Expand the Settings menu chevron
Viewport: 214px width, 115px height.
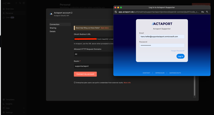click(24, 112)
